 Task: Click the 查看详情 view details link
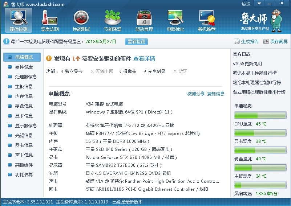coord(144,59)
